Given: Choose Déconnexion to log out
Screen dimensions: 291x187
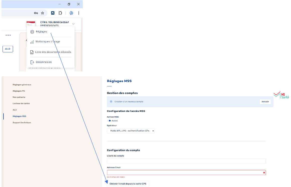Looking at the screenshot, I should pyautogui.click(x=43, y=62).
